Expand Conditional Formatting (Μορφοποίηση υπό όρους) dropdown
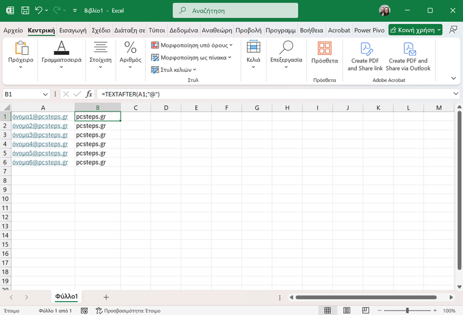The height and width of the screenshot is (315, 463). [x=231, y=45]
